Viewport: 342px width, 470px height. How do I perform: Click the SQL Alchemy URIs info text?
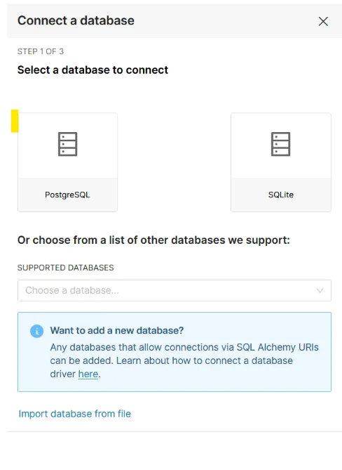point(184,360)
